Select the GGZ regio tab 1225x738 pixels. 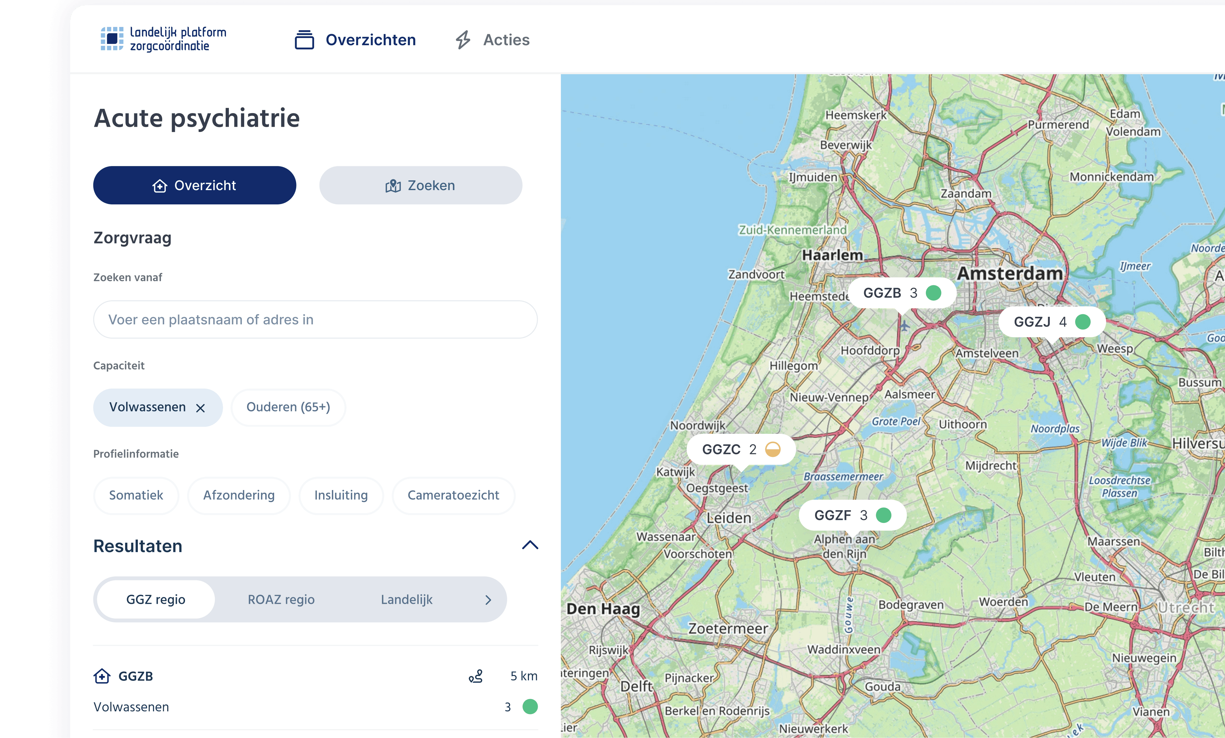(156, 599)
